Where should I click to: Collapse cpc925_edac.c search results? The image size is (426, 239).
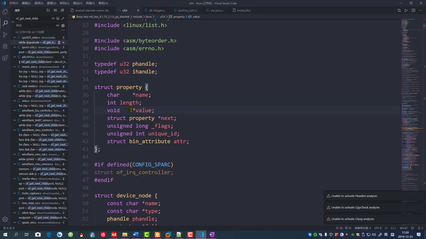[x=15, y=38]
